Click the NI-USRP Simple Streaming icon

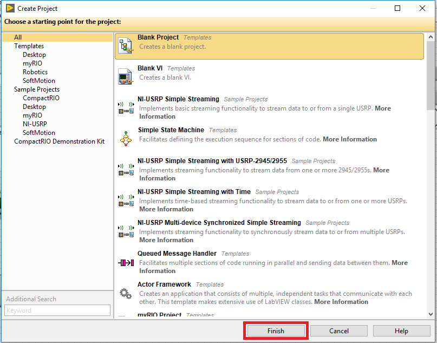tap(126, 108)
